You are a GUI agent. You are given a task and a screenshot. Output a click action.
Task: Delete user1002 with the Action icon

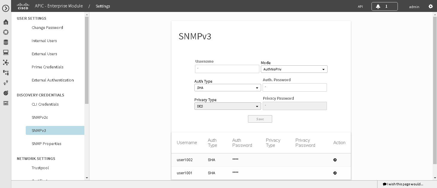pos(335,160)
